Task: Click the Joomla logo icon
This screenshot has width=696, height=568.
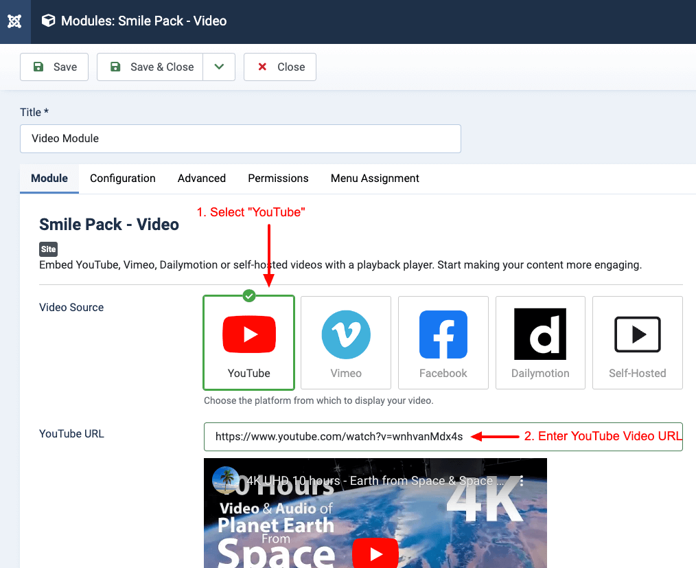Action: pyautogui.click(x=14, y=21)
